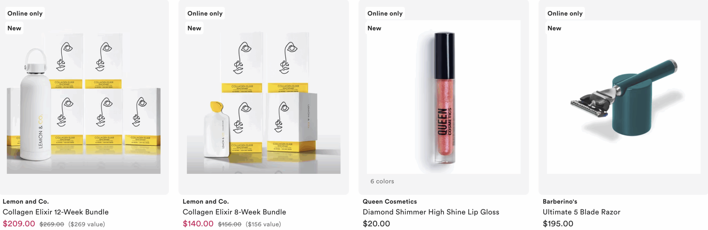Click the Online only badge on 12-Week Bundle
Screen dimensions: 708x230
(25, 13)
